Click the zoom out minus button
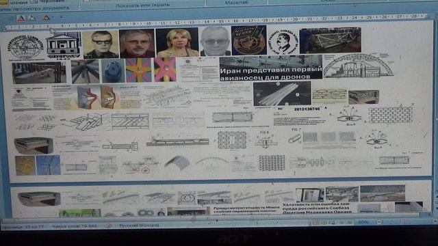 tap(380, 222)
